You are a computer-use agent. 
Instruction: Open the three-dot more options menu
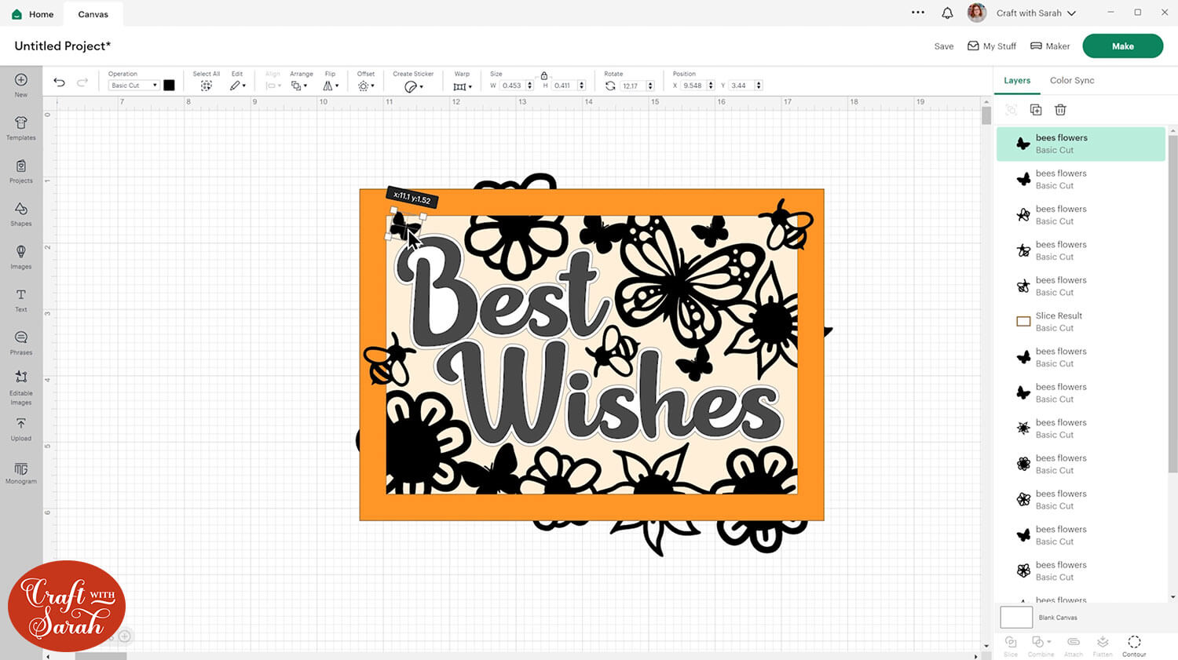click(918, 13)
